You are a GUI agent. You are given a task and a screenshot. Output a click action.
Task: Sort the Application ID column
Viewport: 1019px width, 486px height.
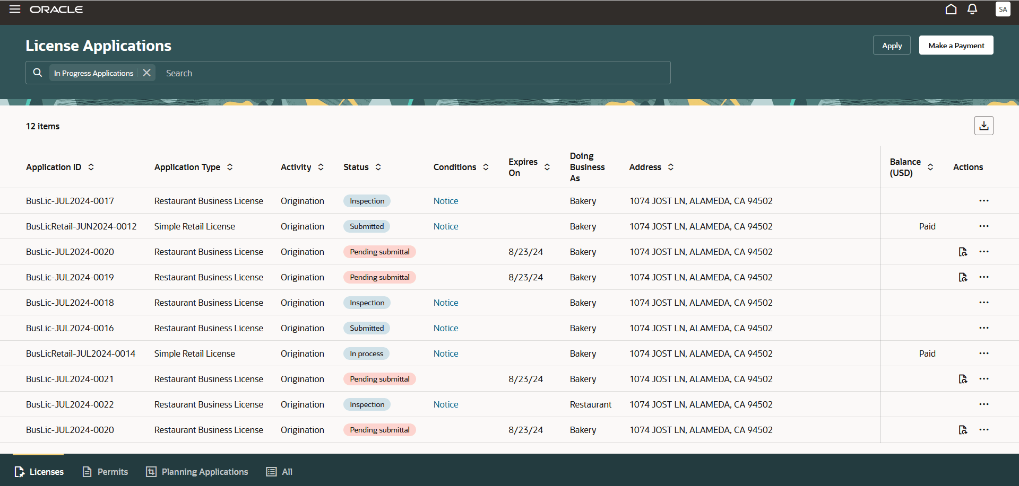[91, 167]
